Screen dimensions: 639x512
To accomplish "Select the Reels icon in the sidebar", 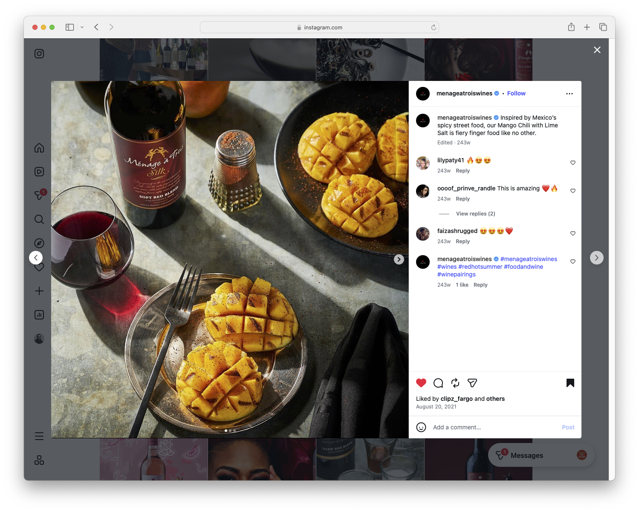I will tap(39, 172).
